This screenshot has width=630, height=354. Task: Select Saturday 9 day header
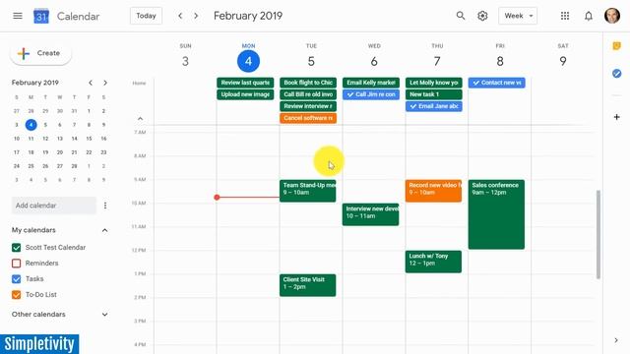(563, 61)
